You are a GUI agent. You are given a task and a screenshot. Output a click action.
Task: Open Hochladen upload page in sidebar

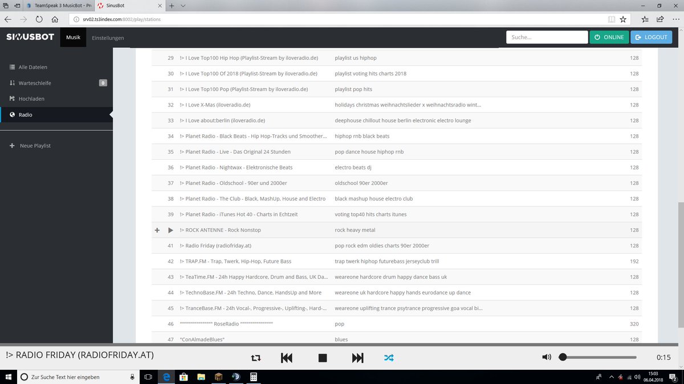[x=57, y=99]
